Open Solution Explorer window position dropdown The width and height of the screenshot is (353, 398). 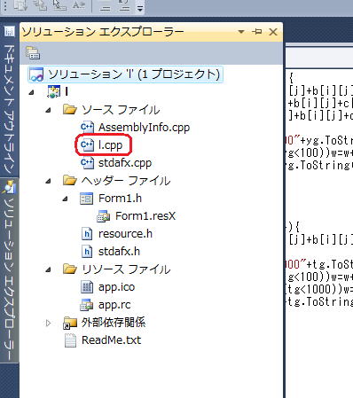(241, 31)
